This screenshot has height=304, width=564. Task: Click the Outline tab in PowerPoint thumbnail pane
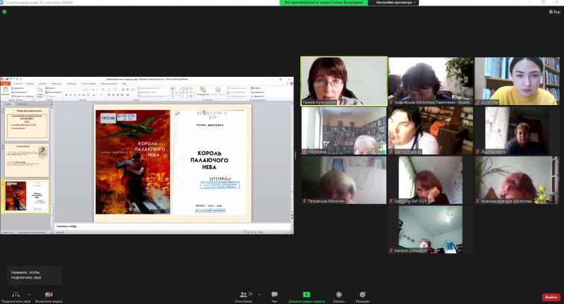click(x=23, y=104)
